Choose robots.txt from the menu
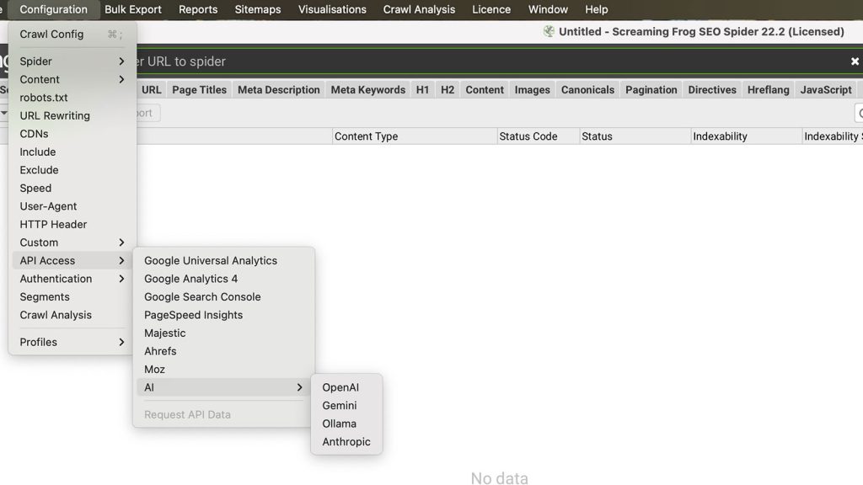This screenshot has width=863, height=485. tap(72, 98)
